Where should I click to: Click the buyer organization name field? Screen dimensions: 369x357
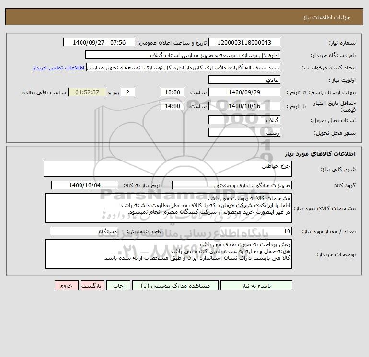click(x=183, y=55)
